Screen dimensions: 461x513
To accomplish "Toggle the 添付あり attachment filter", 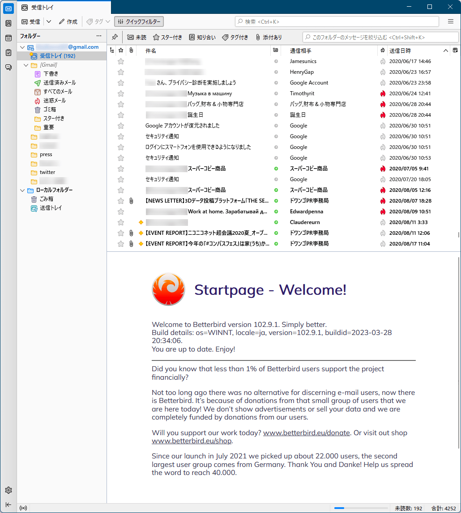I will (x=269, y=37).
